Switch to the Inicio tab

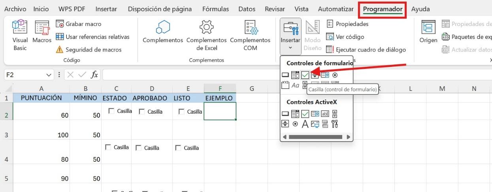(41, 9)
